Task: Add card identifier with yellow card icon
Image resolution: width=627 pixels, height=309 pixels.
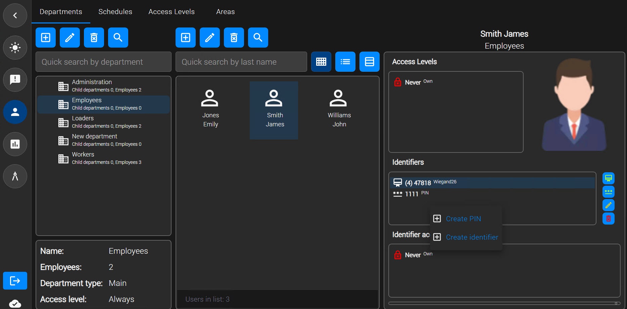Action: (609, 178)
